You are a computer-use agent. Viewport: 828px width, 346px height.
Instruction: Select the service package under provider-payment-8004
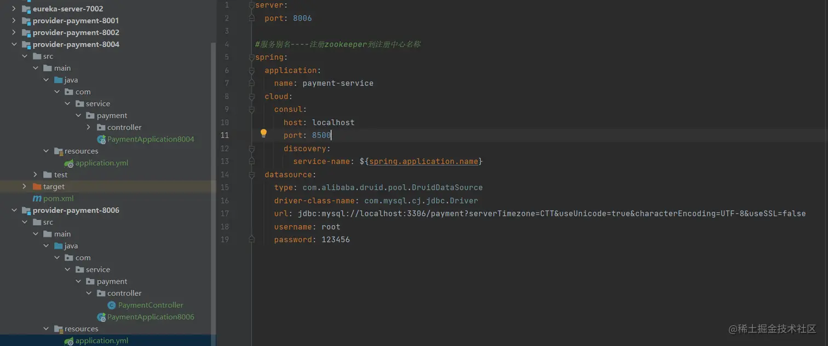click(98, 104)
